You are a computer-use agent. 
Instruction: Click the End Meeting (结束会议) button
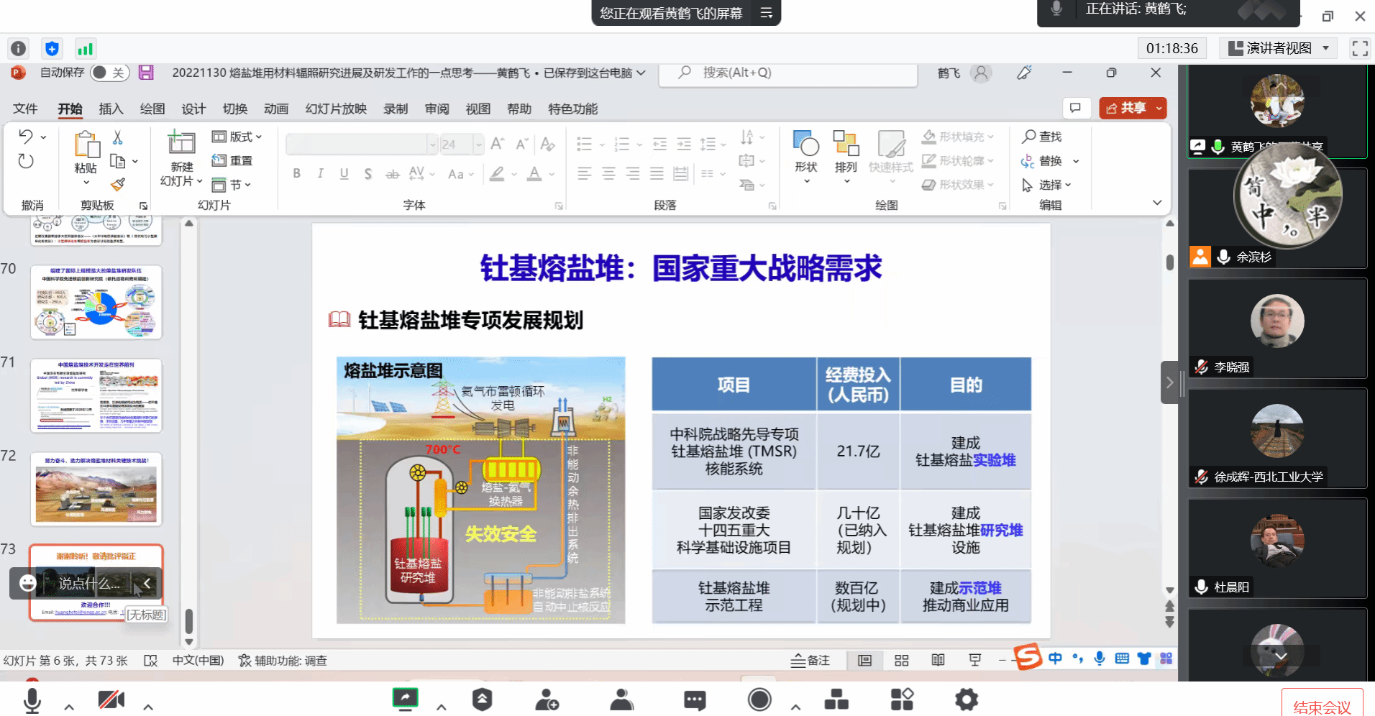click(1321, 707)
